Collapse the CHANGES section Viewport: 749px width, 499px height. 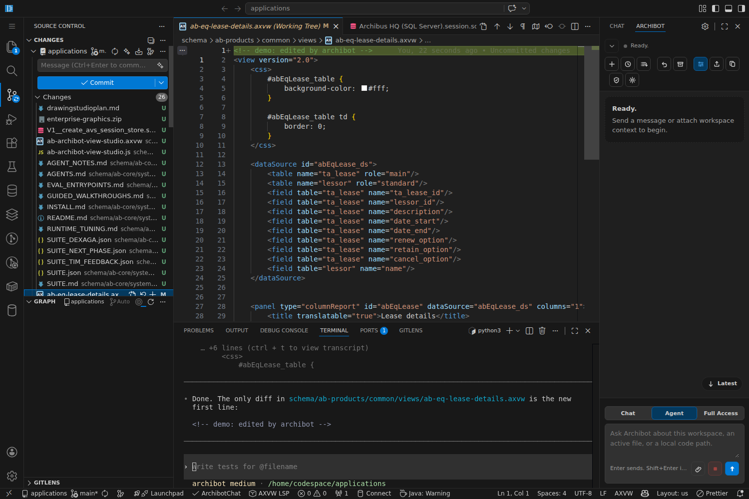coord(29,40)
